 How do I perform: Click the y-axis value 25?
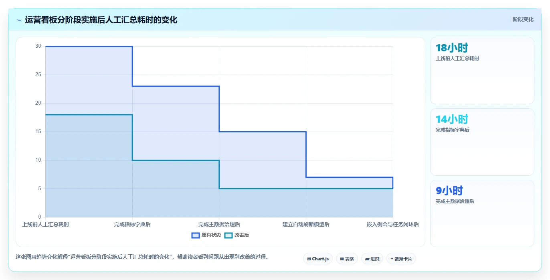pyautogui.click(x=38, y=75)
